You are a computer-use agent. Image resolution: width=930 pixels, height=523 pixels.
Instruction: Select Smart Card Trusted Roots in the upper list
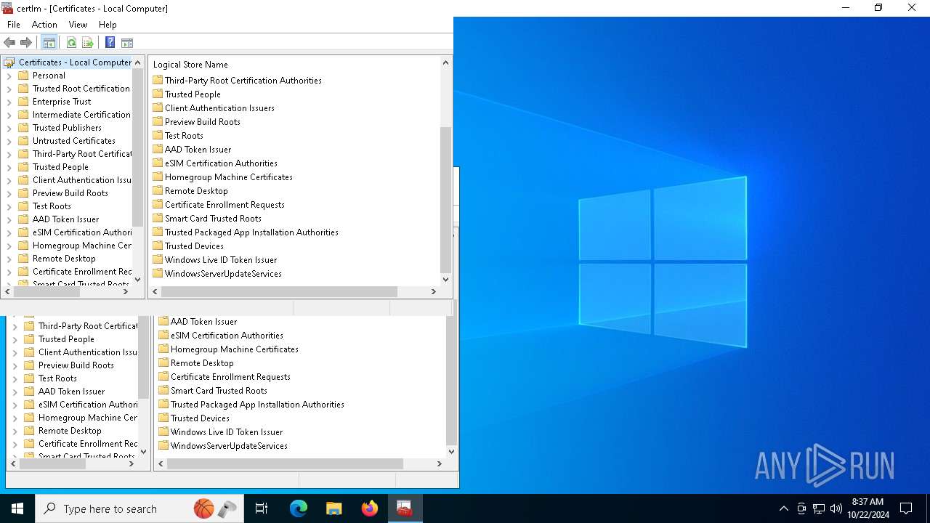(213, 219)
